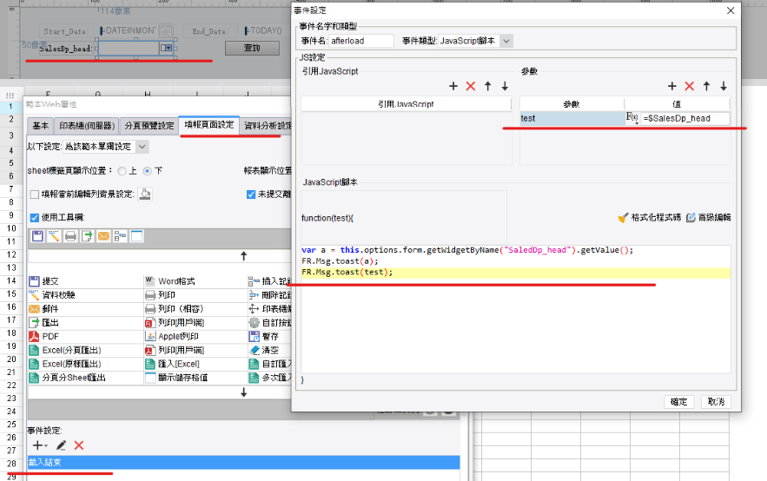This screenshot has height=481, width=767.
Task: Switch to 填報頁面設定 tab
Action: pyautogui.click(x=209, y=125)
